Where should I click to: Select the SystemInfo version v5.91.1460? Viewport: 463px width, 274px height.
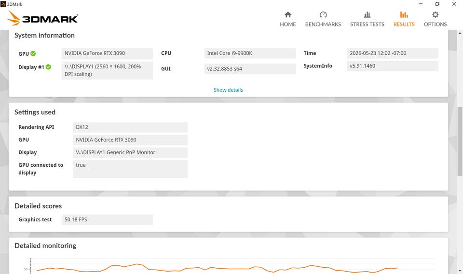(x=393, y=66)
